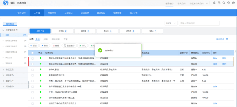237x107 pixels.
Task: Check the 教育局的专项任务 row checkbox
Action: tap(32, 75)
